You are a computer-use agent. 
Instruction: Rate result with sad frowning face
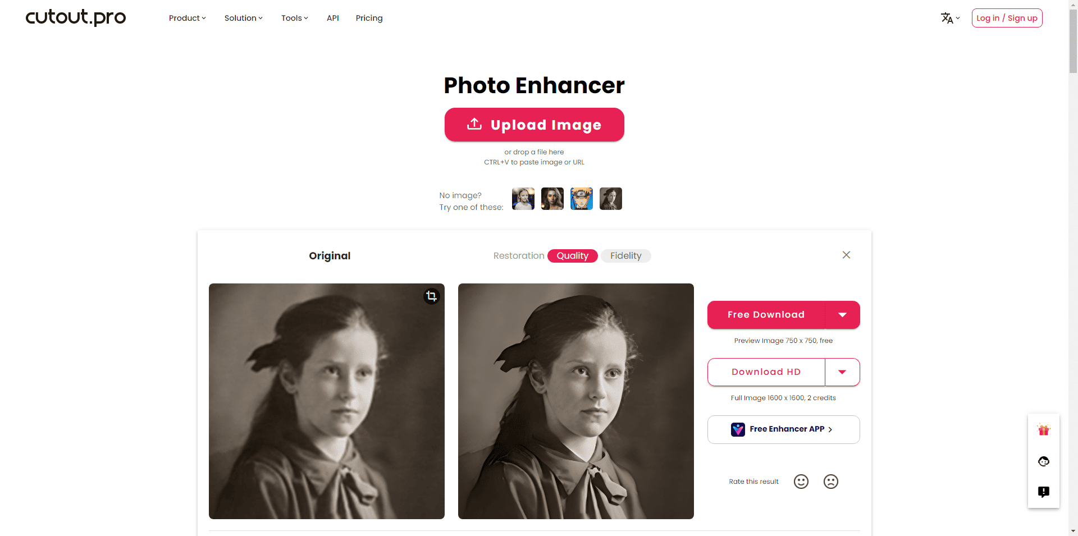831,482
